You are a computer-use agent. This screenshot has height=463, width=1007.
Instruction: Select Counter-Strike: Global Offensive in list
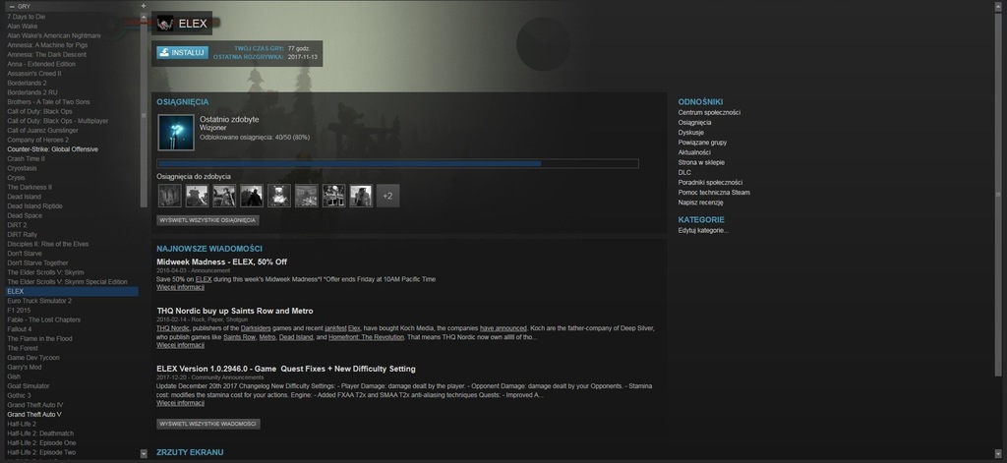point(52,149)
